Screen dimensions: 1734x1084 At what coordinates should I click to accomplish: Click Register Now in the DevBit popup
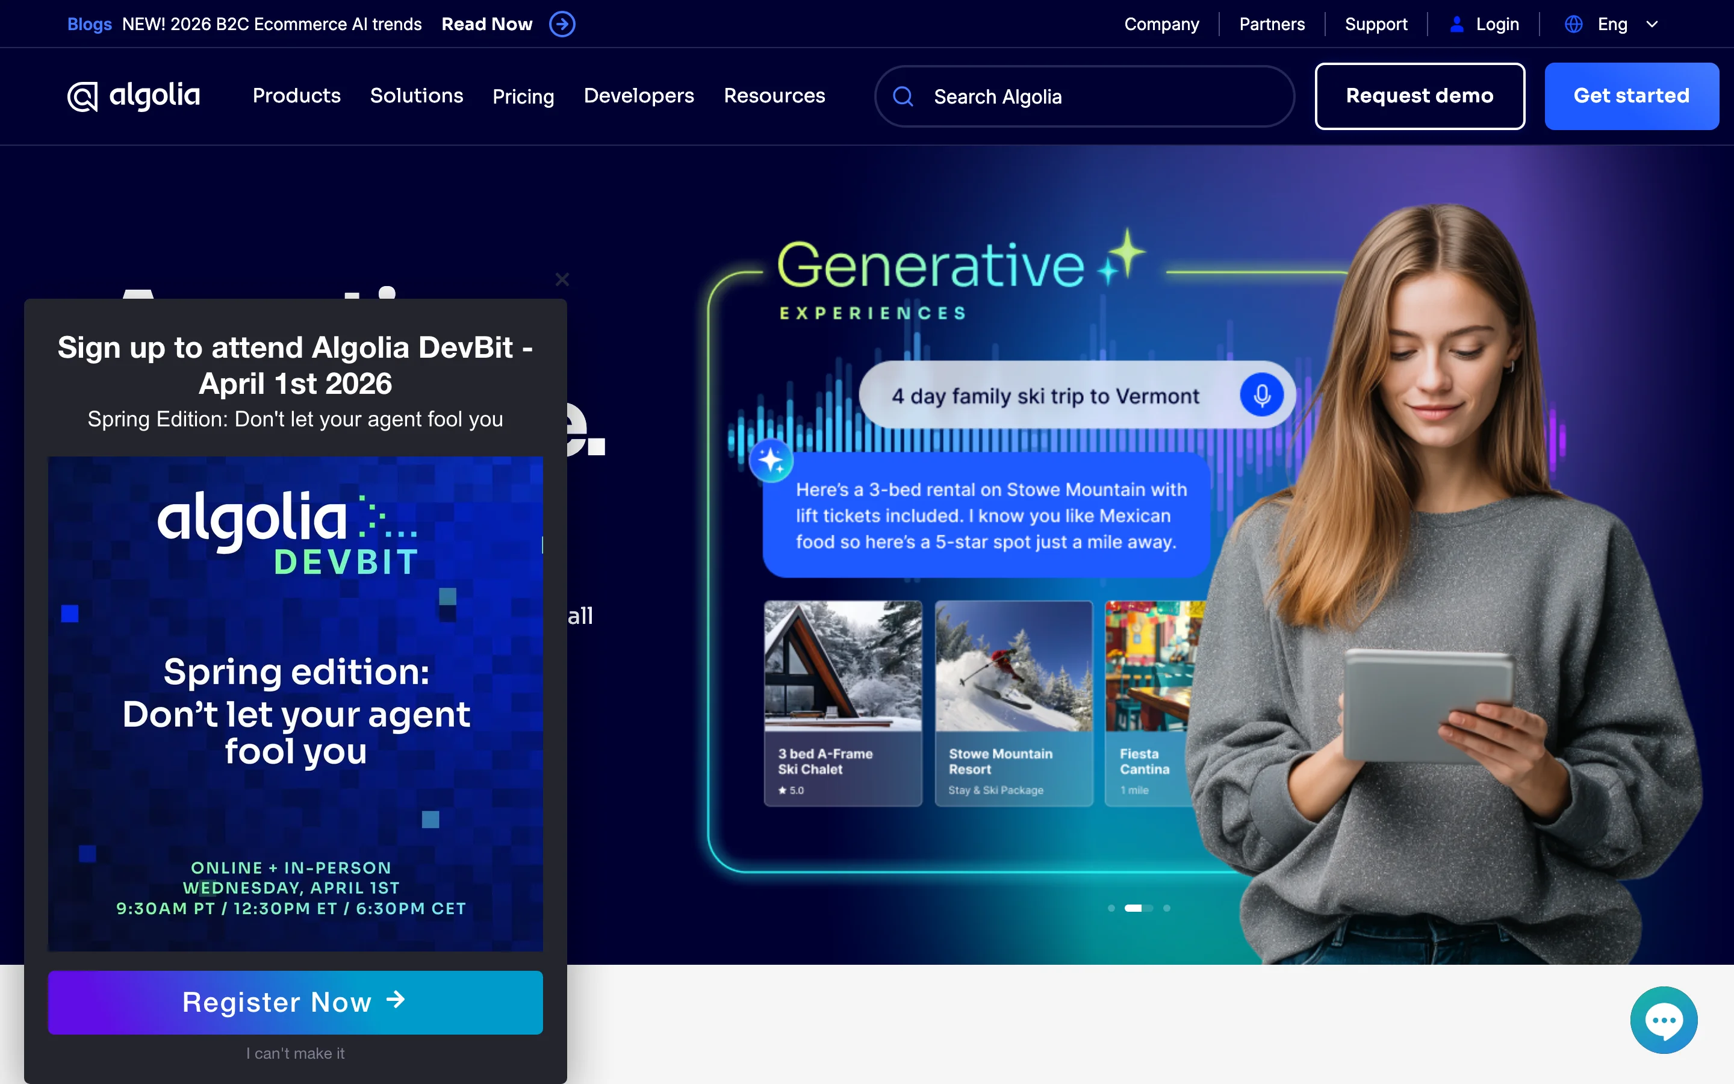click(294, 1002)
